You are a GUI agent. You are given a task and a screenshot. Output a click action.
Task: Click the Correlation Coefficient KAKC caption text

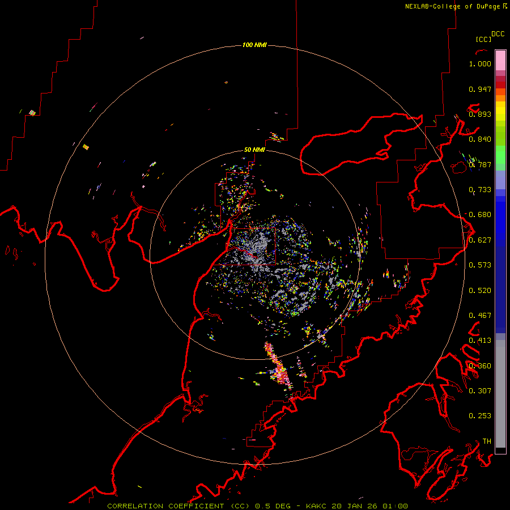pos(257,506)
